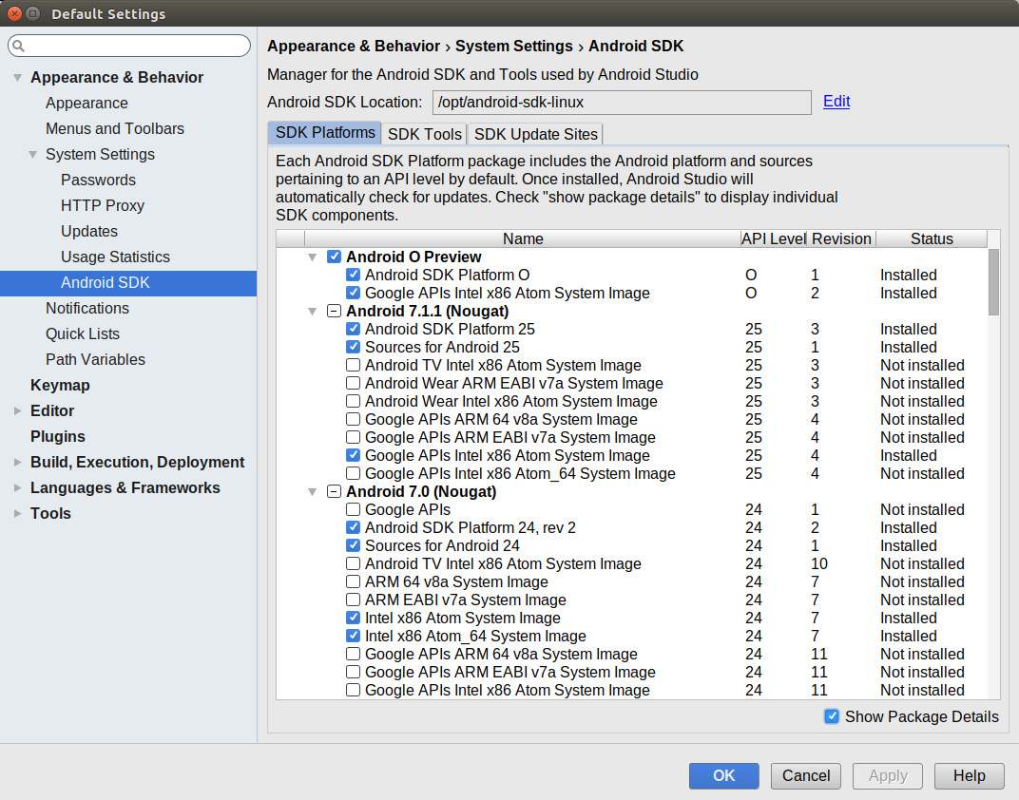Check Google APIs API 24 checkbox
This screenshot has width=1019, height=800.
pyautogui.click(x=353, y=510)
